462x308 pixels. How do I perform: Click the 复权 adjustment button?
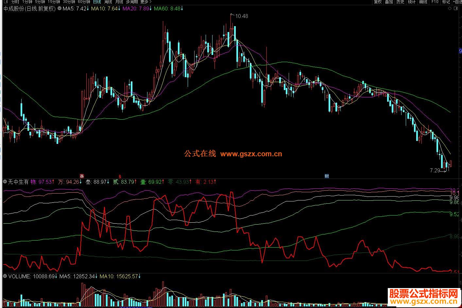tap(378, 2)
